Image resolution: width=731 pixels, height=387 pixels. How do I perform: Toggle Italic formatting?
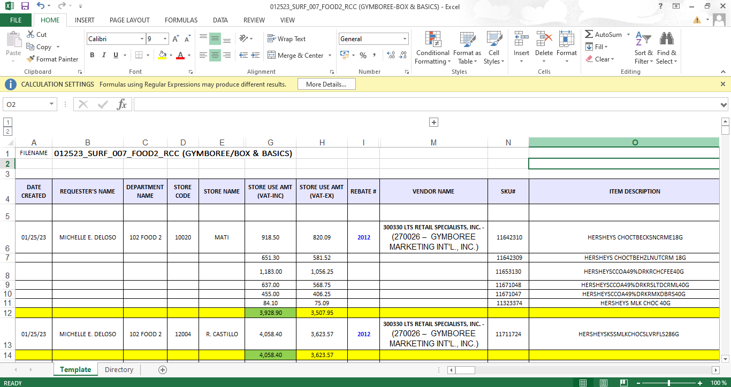coord(103,55)
